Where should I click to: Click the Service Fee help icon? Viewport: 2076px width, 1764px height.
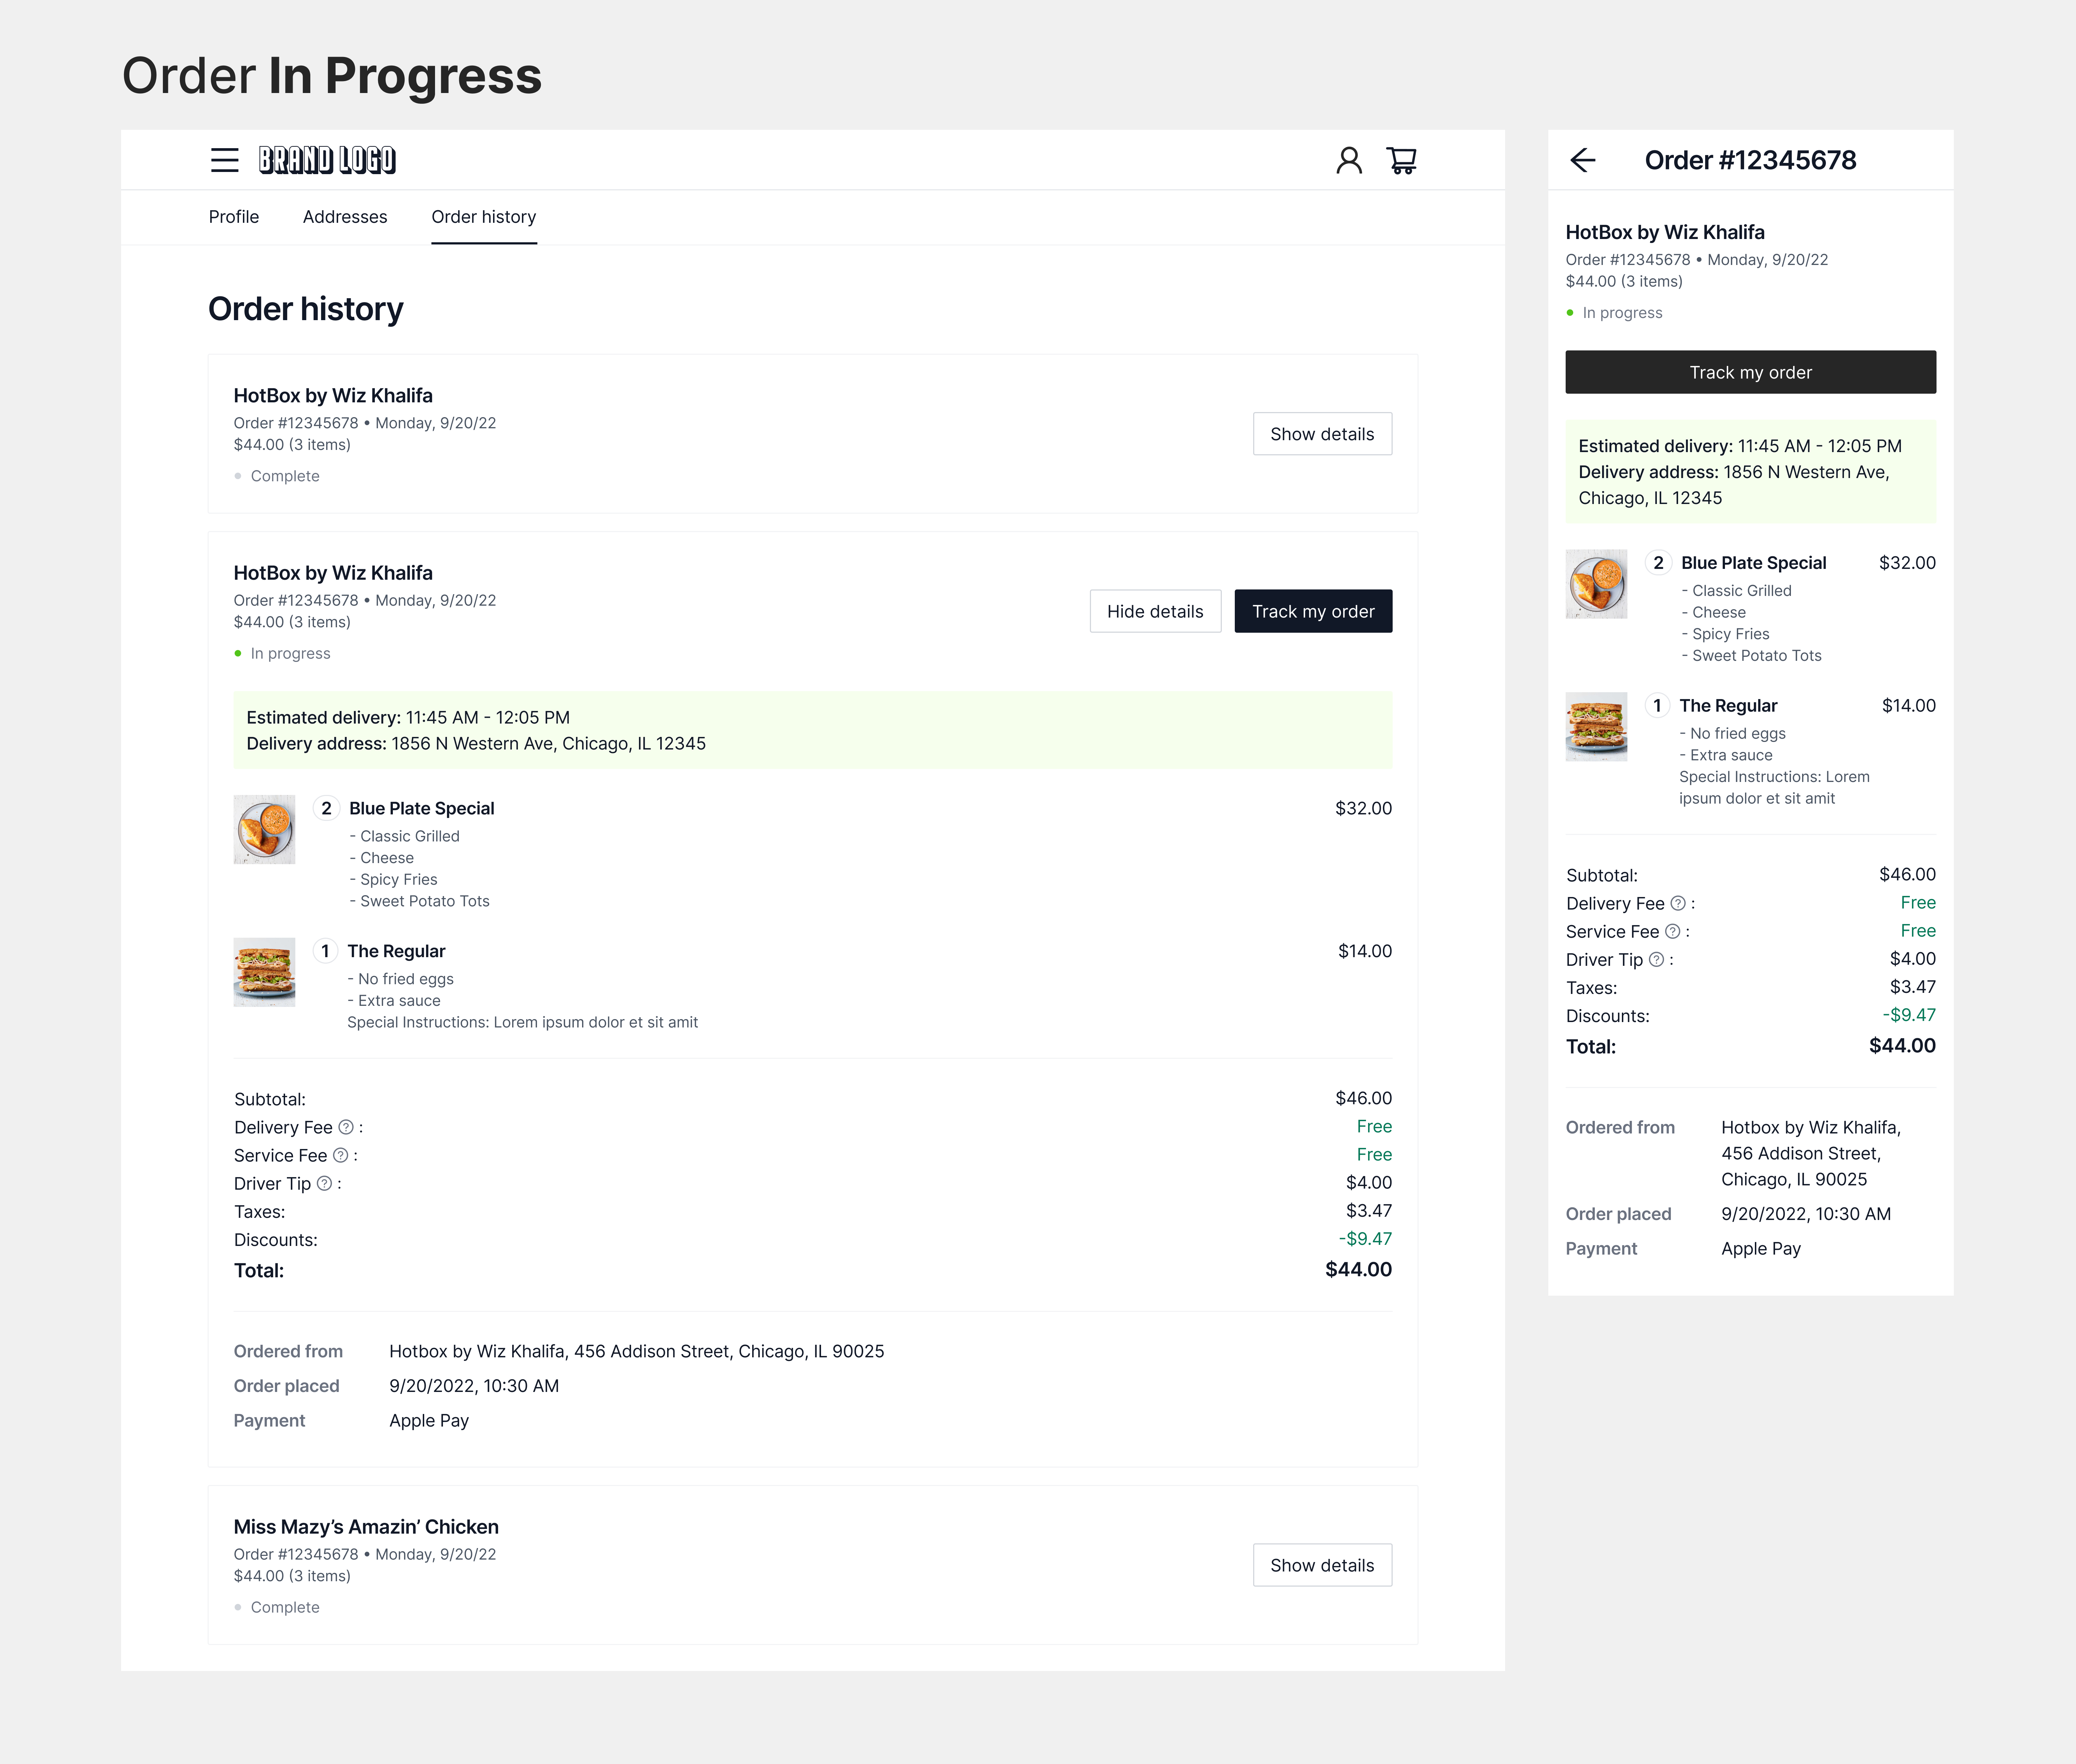pyautogui.click(x=341, y=1155)
